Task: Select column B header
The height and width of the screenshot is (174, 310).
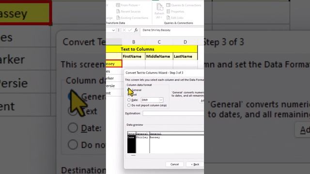Action: [134, 42]
